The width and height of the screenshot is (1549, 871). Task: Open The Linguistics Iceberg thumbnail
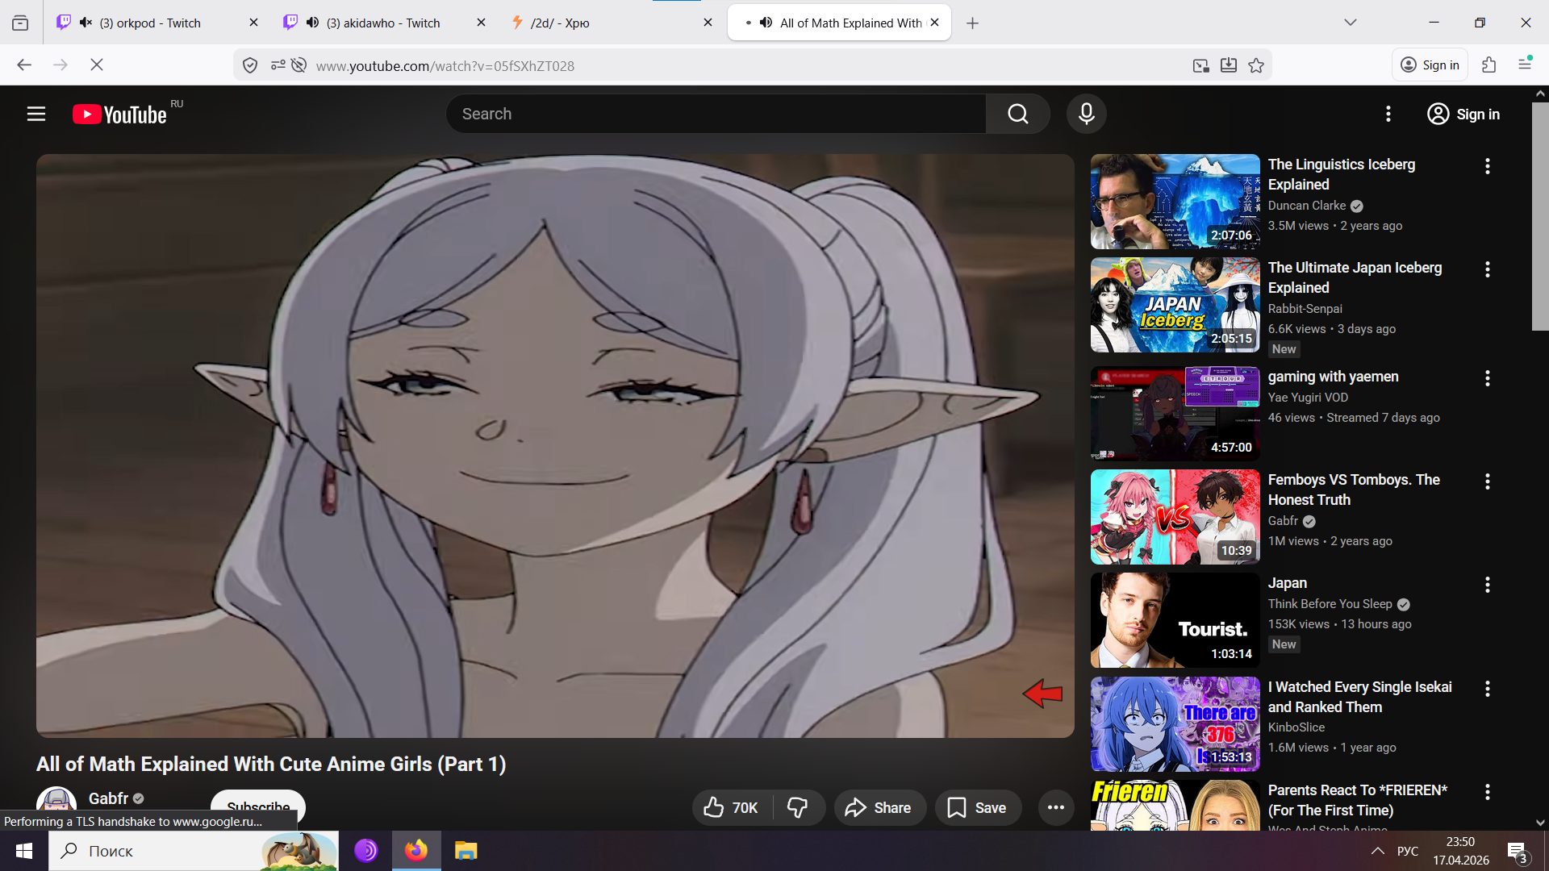click(1175, 202)
